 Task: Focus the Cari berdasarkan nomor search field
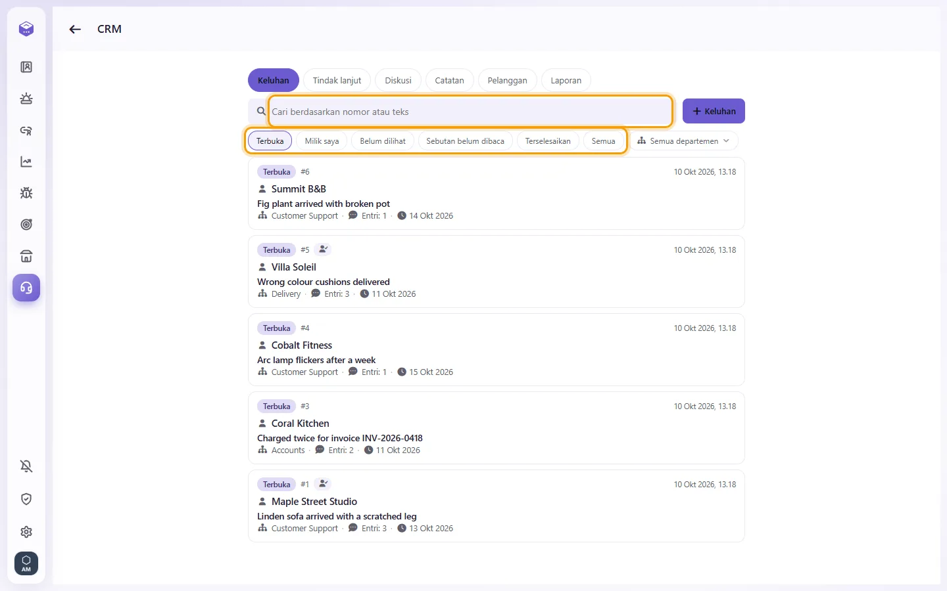[470, 112]
